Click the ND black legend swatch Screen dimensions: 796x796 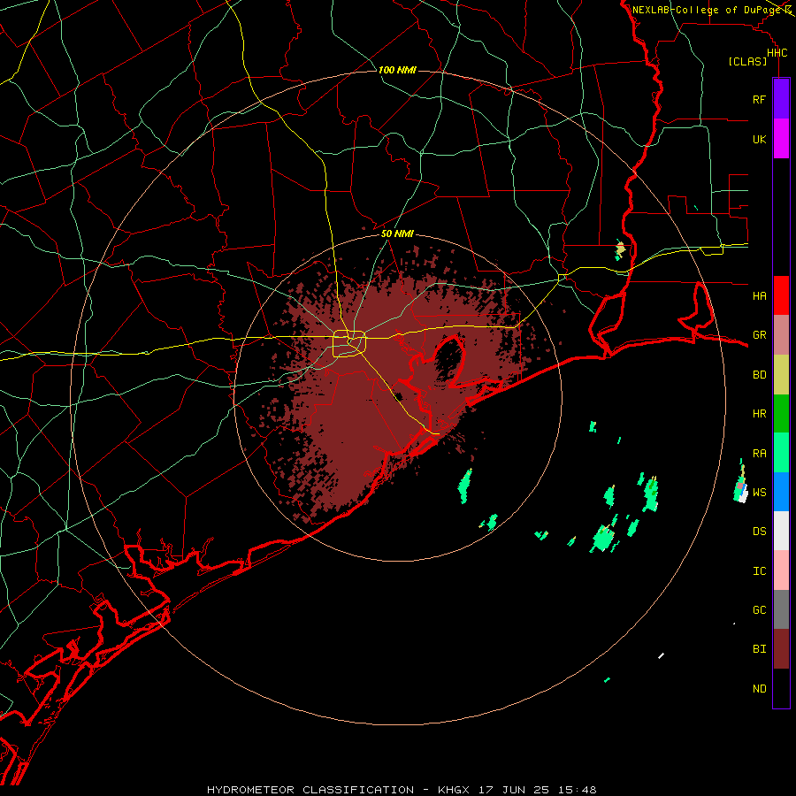click(781, 688)
